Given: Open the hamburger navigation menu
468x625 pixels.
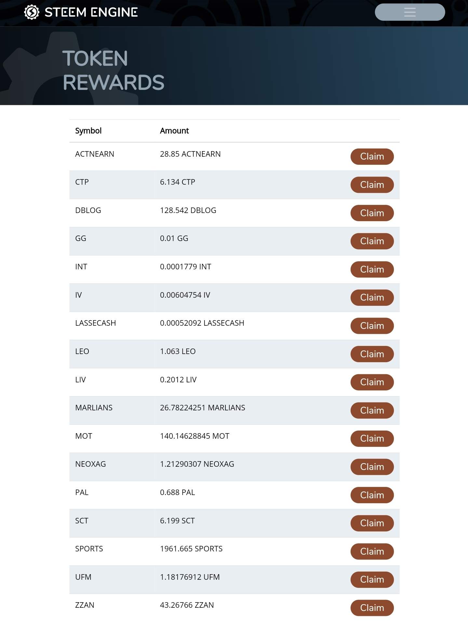Looking at the screenshot, I should click(410, 12).
